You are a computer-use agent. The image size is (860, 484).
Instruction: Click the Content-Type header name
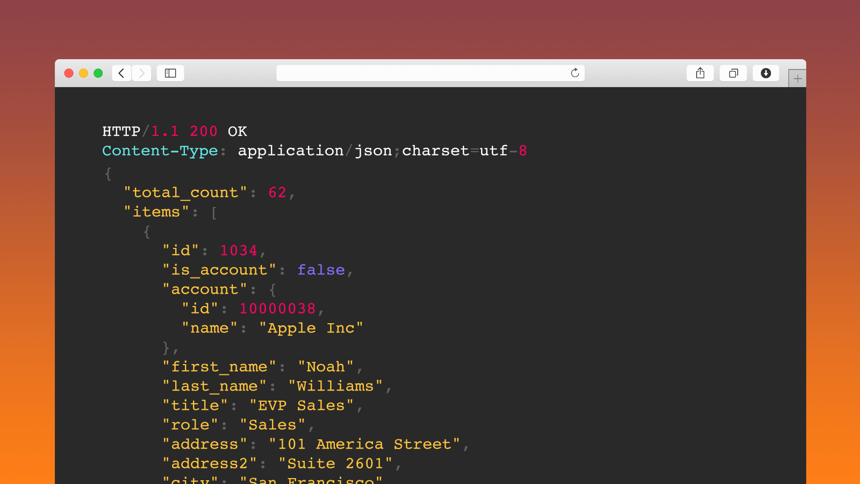[x=160, y=151]
